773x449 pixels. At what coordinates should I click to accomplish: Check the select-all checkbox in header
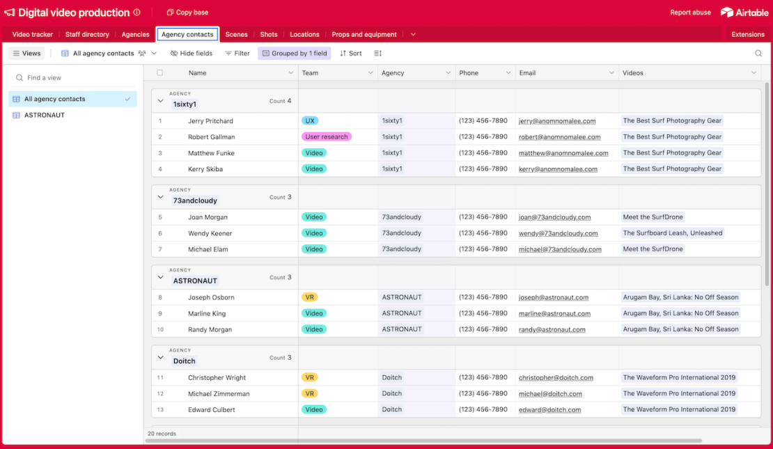click(x=160, y=73)
